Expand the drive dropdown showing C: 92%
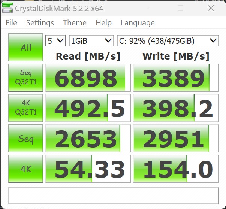226x209 pixels. point(168,41)
